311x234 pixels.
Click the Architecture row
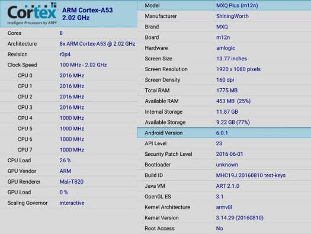pyautogui.click(x=69, y=44)
